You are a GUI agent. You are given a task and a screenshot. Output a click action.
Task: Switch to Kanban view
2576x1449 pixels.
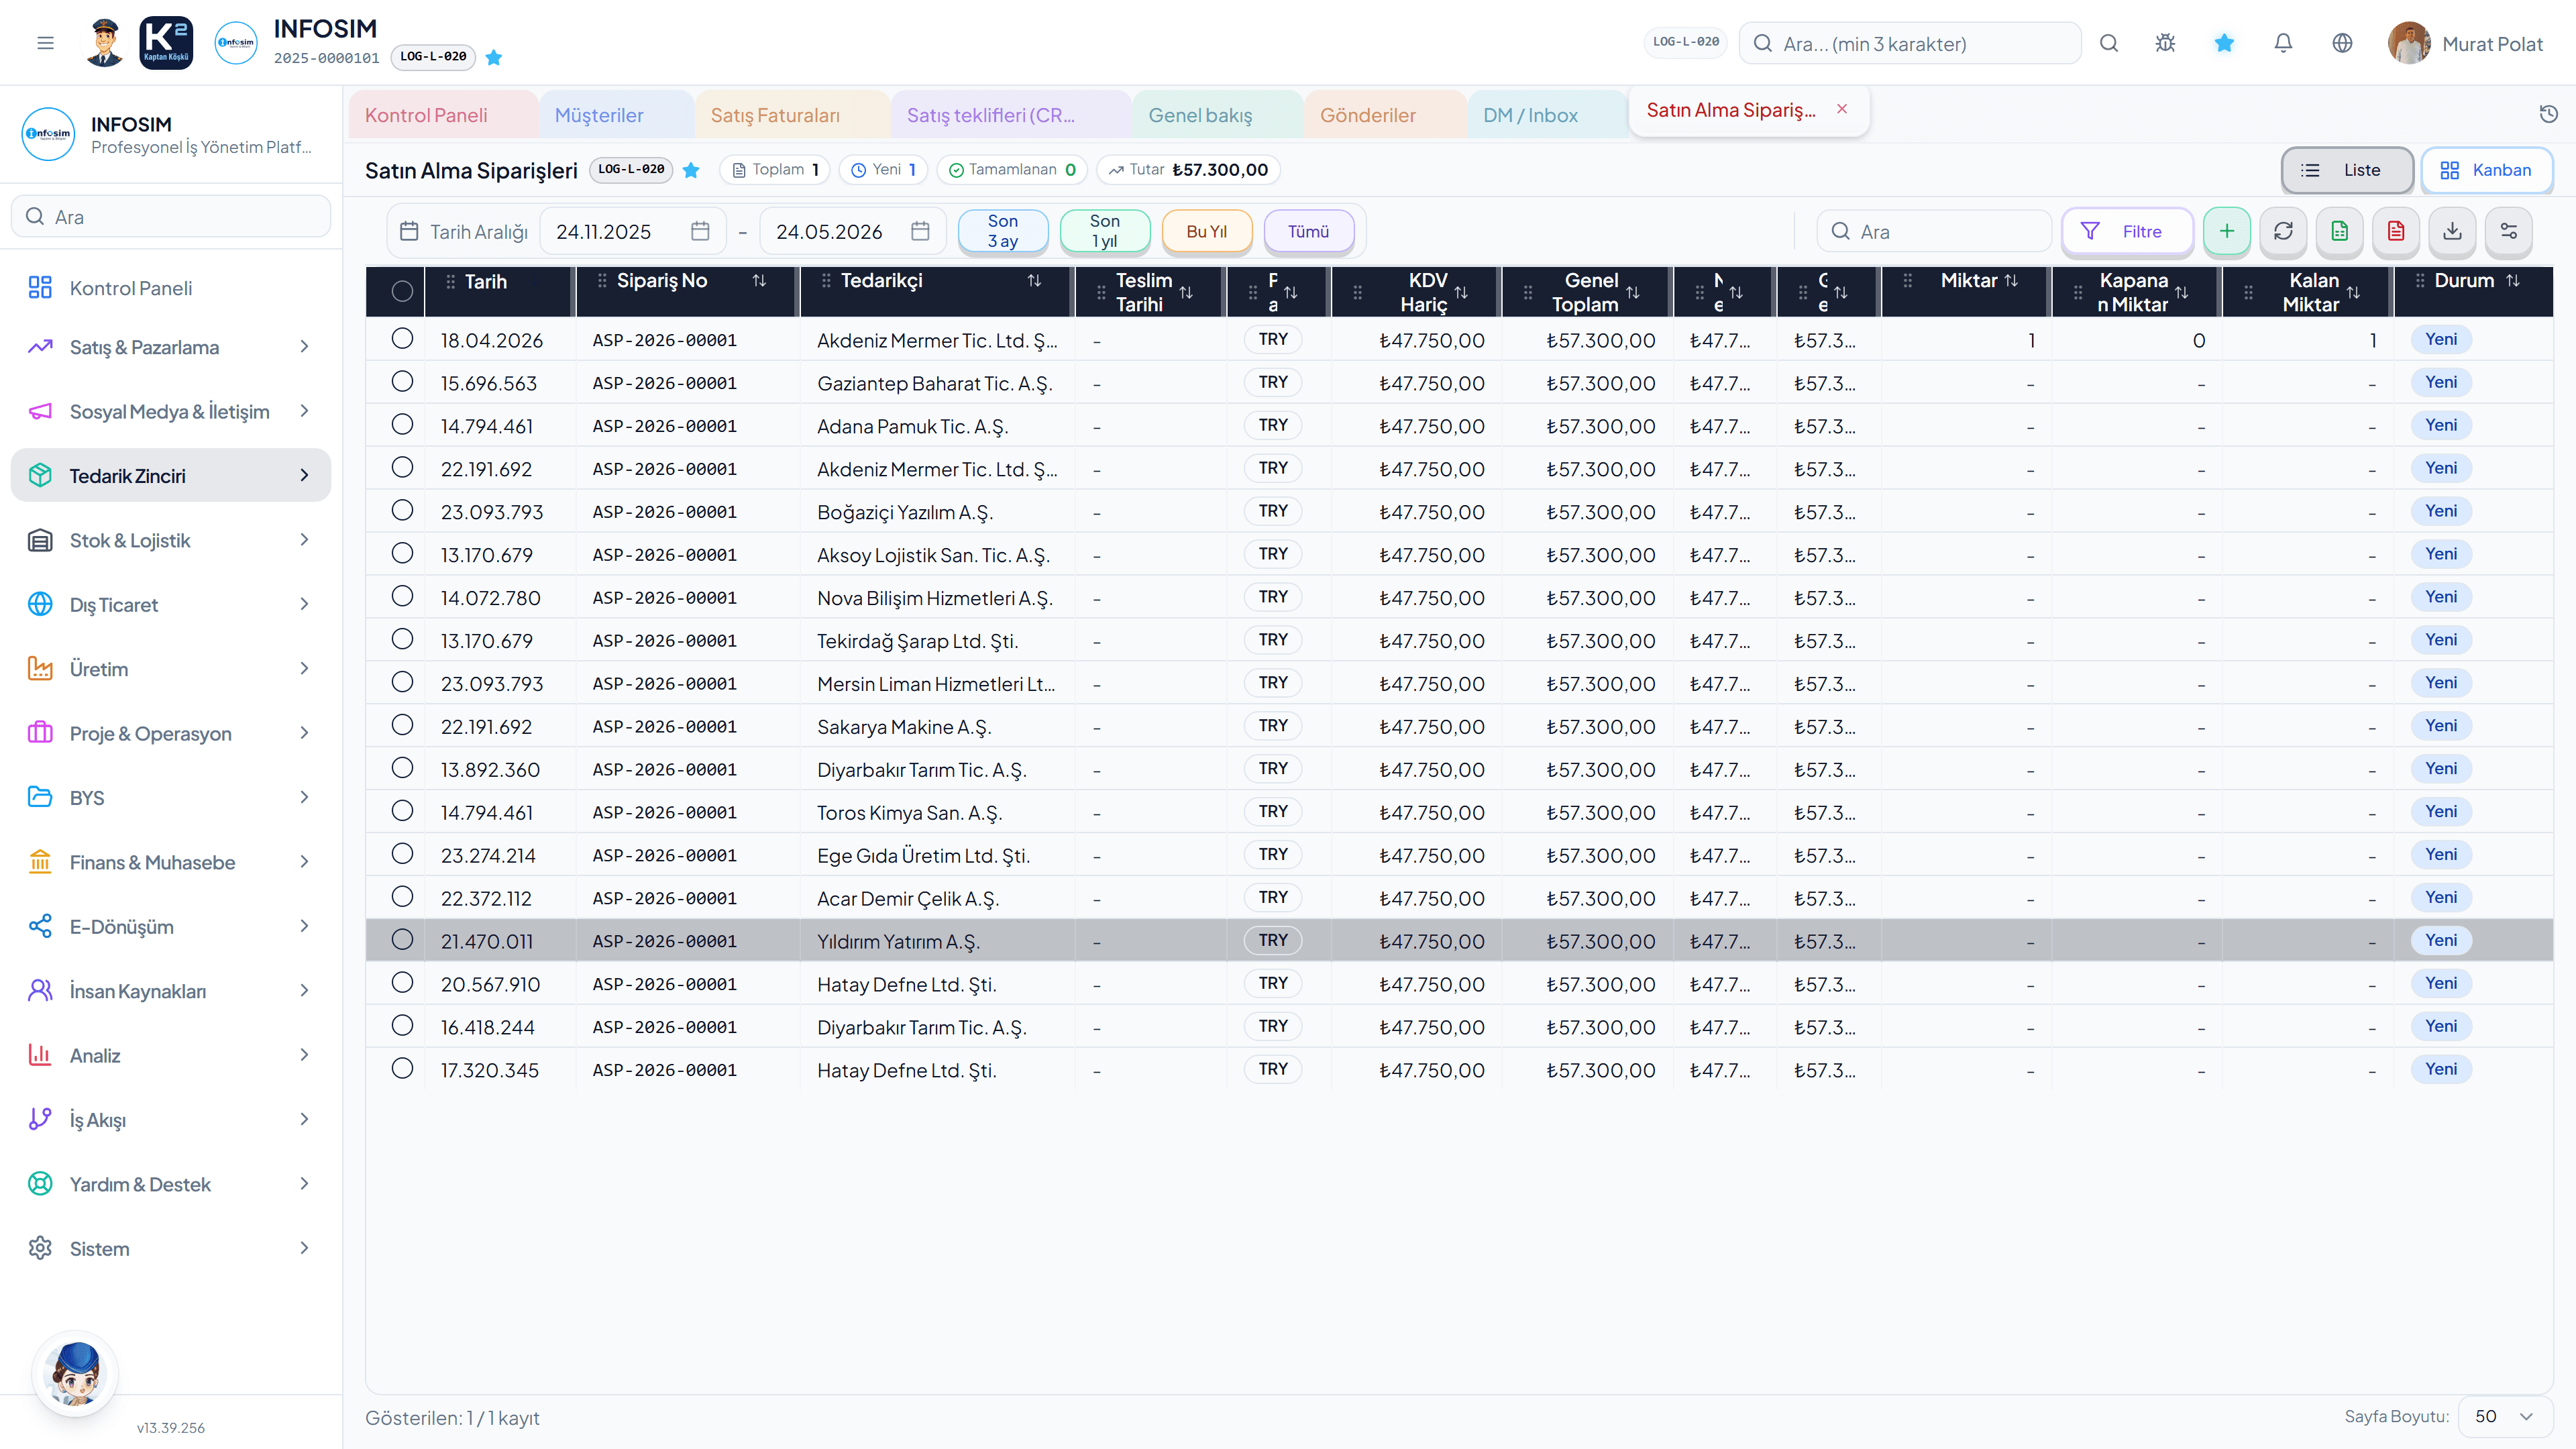[x=2486, y=170]
